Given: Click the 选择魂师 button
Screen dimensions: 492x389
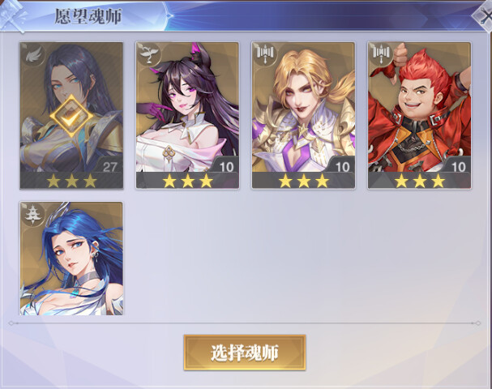Looking at the screenshot, I should [x=245, y=353].
